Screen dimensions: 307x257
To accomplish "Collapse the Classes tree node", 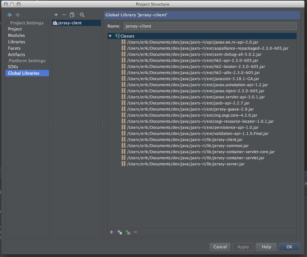I will click(x=110, y=36).
